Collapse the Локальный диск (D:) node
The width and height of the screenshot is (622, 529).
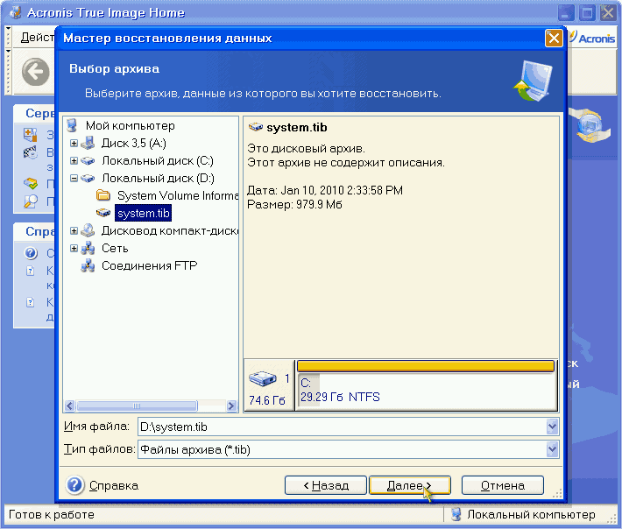(x=74, y=178)
